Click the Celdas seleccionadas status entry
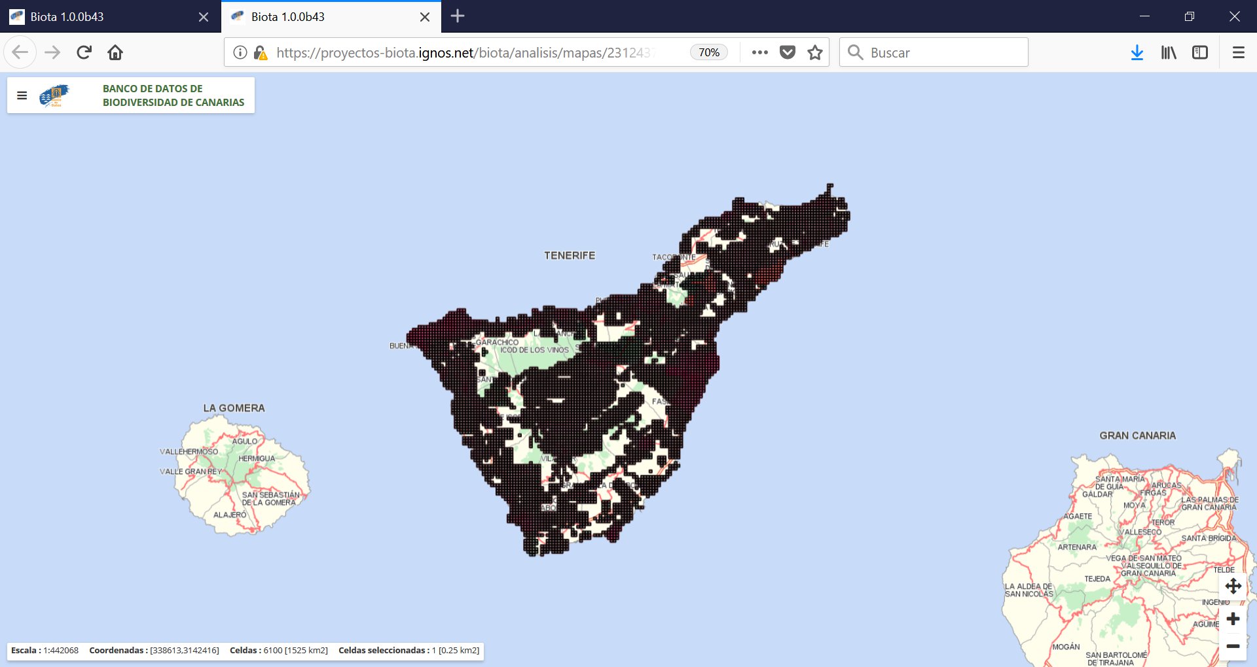The height and width of the screenshot is (667, 1257). (409, 651)
